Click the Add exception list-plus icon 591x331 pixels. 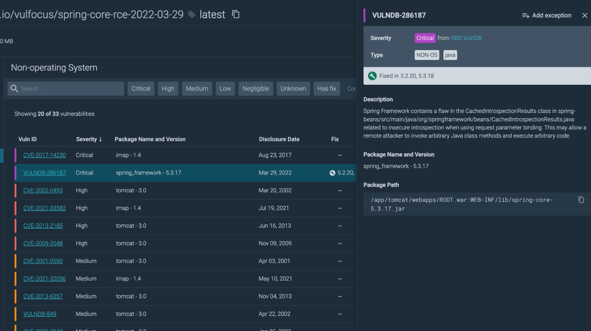[x=526, y=15]
